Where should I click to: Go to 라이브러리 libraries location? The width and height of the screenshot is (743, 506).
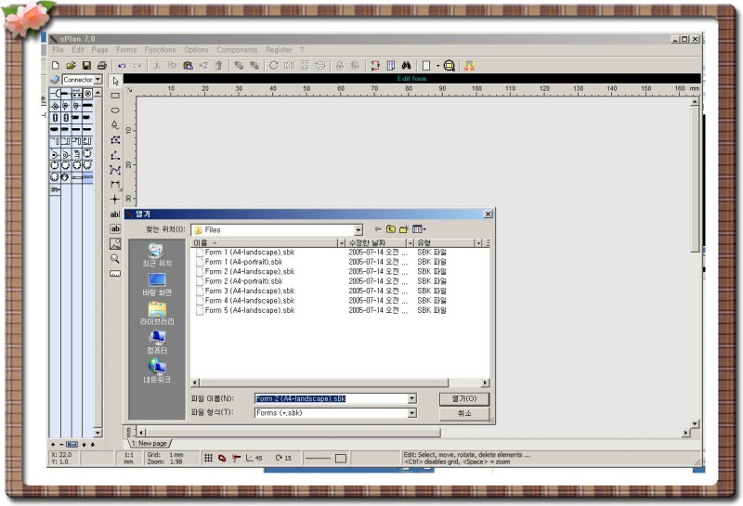157,314
